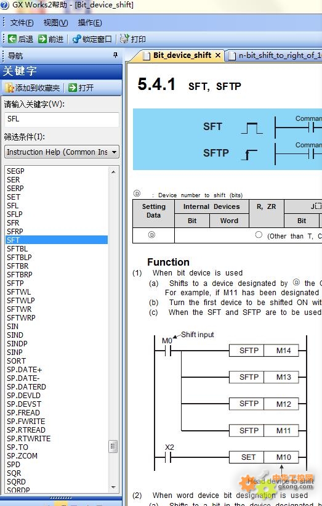Select SET in keyword list

(x=13, y=197)
